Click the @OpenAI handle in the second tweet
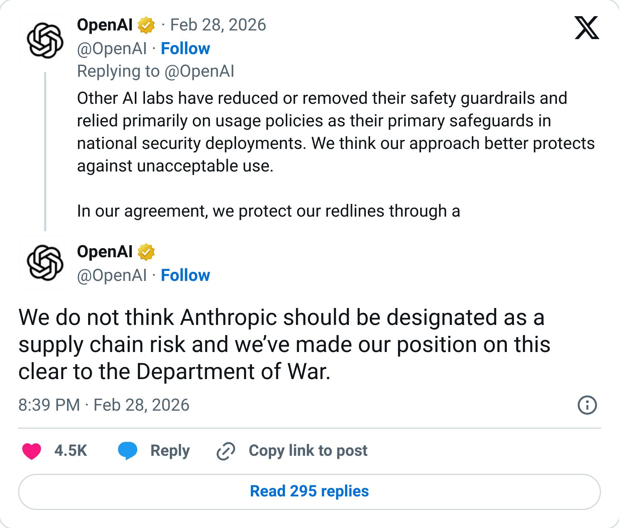The width and height of the screenshot is (619, 528). (111, 275)
